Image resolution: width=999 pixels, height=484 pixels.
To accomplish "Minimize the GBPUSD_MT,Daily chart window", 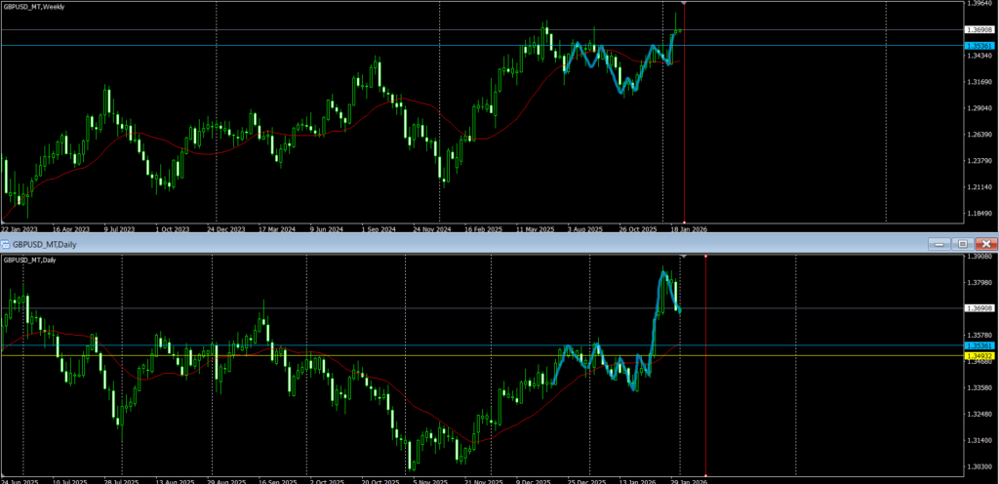I will (x=940, y=243).
